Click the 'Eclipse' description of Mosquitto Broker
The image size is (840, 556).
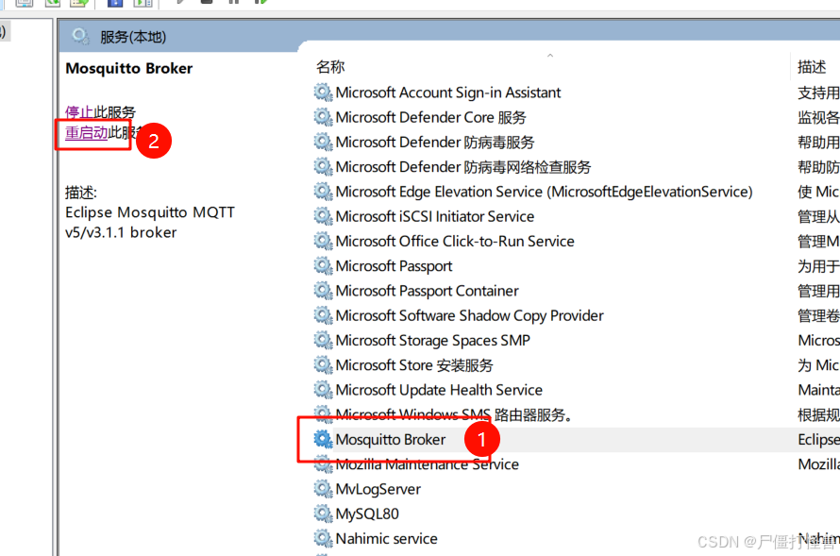pyautogui.click(x=818, y=439)
